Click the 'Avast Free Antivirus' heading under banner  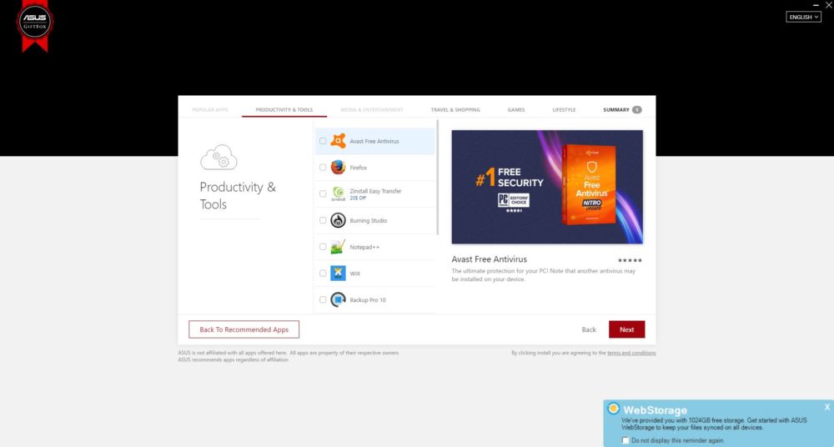pos(490,259)
